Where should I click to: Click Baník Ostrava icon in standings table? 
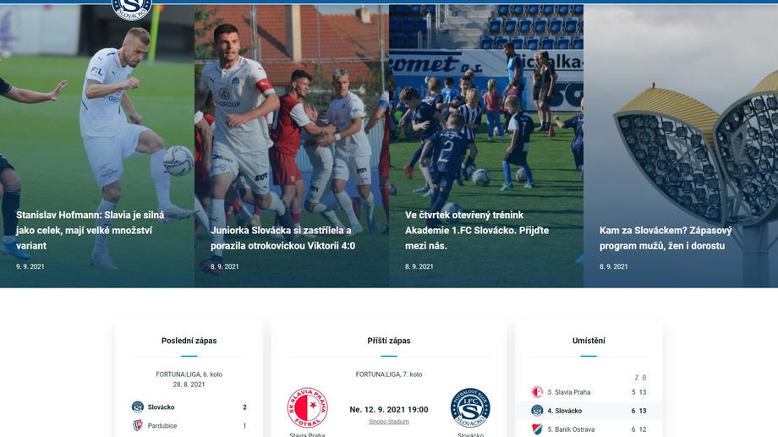point(537,429)
